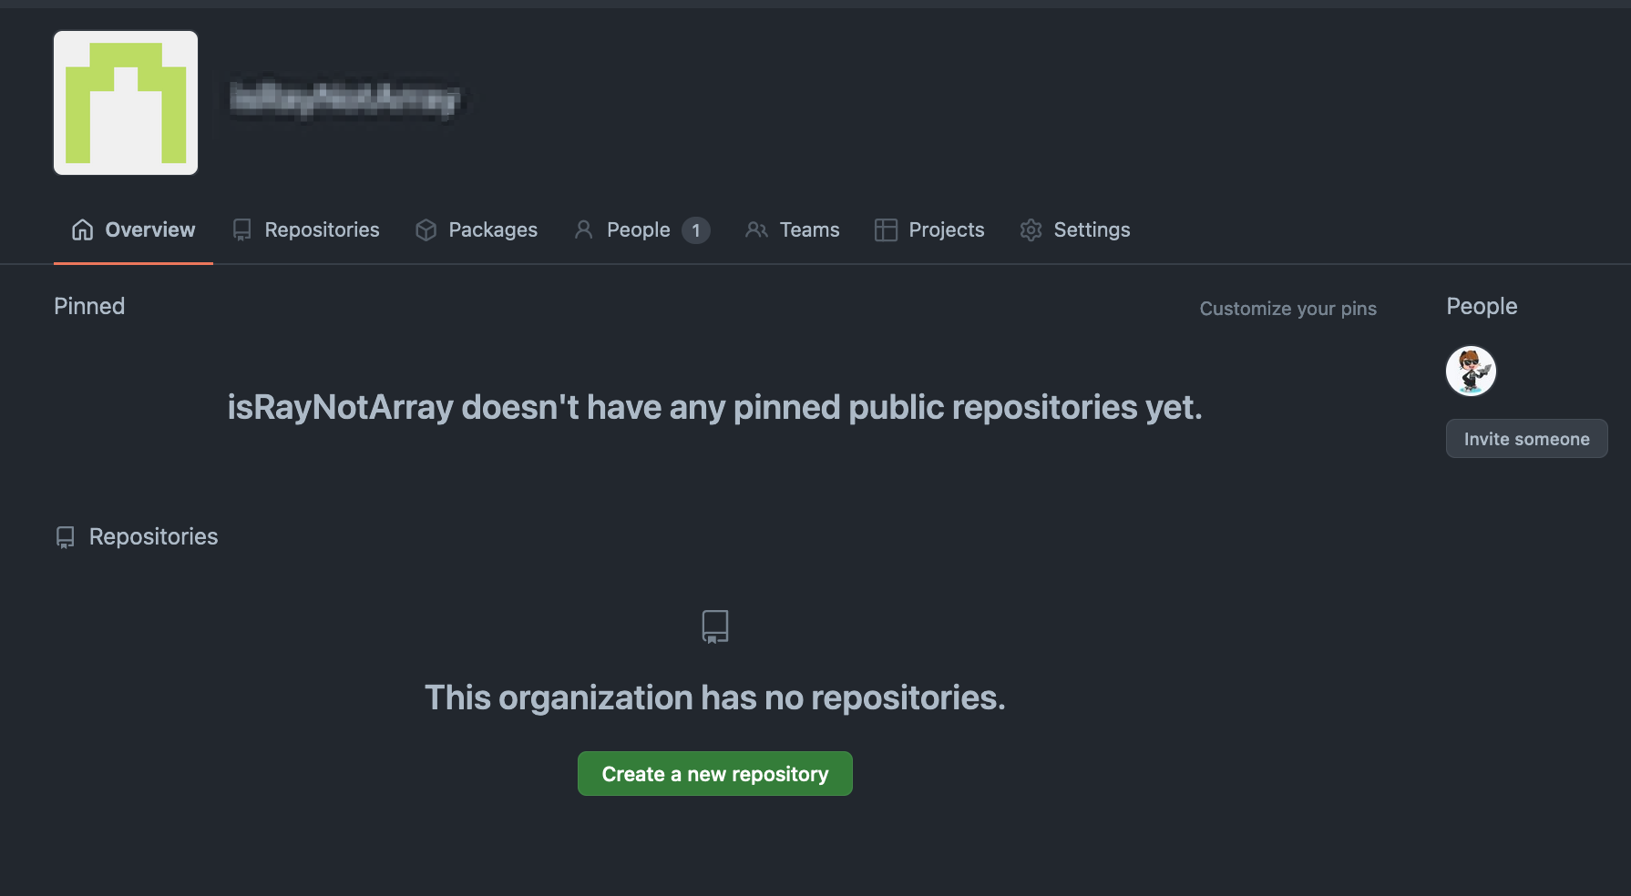Click the cube icon for Packages

point(426,230)
